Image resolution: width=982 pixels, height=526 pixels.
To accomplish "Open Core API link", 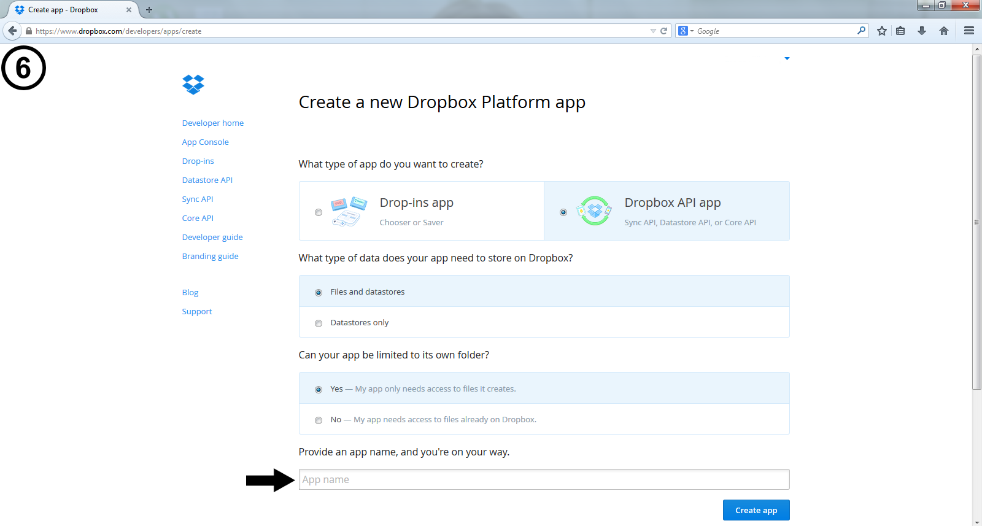I will (198, 218).
